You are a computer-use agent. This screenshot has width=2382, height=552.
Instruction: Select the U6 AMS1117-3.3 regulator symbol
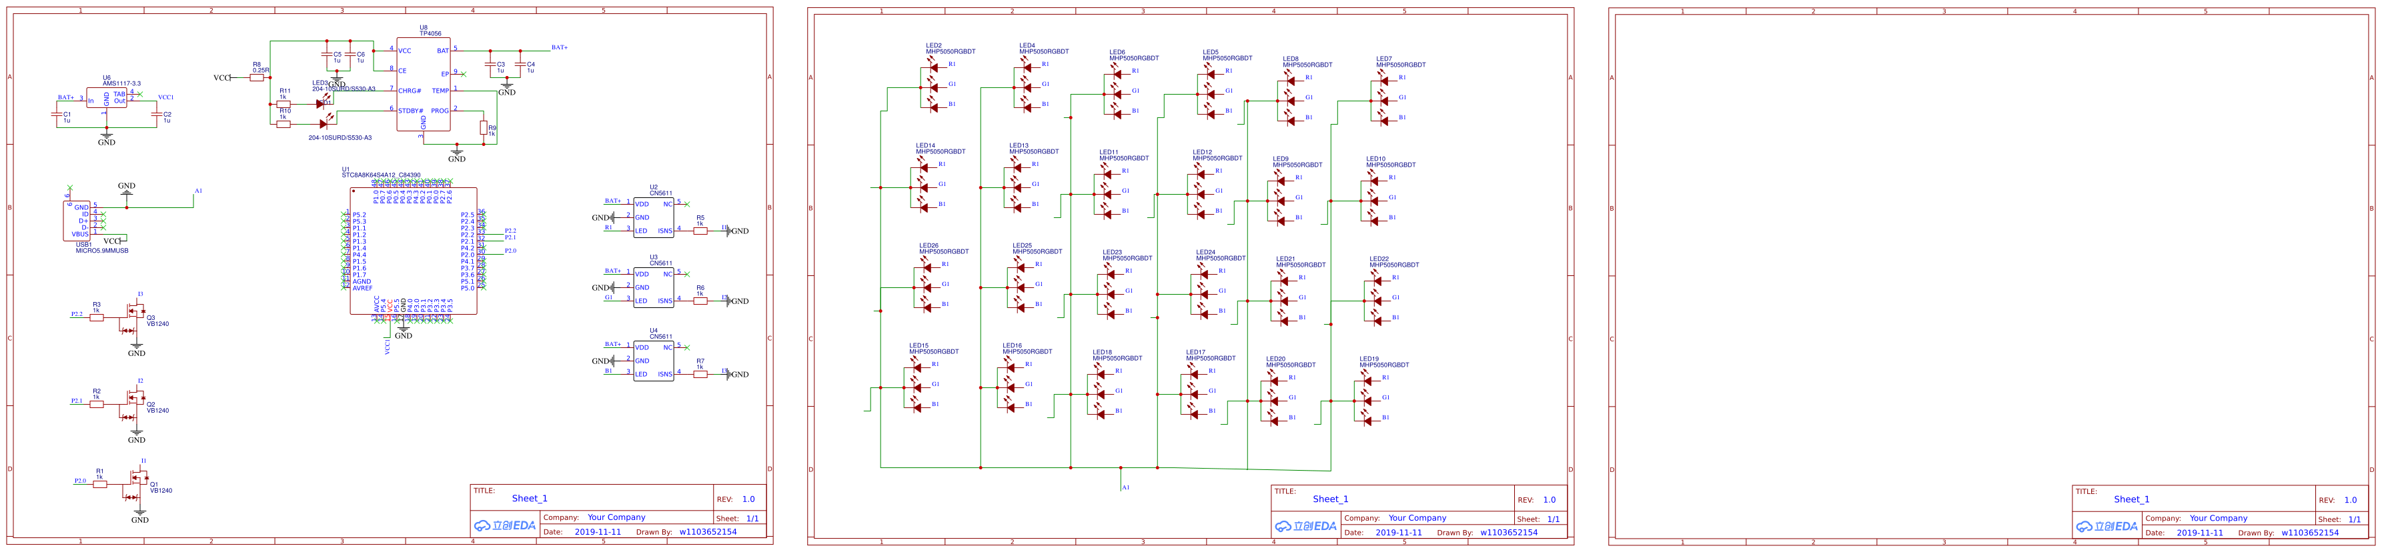tap(107, 98)
